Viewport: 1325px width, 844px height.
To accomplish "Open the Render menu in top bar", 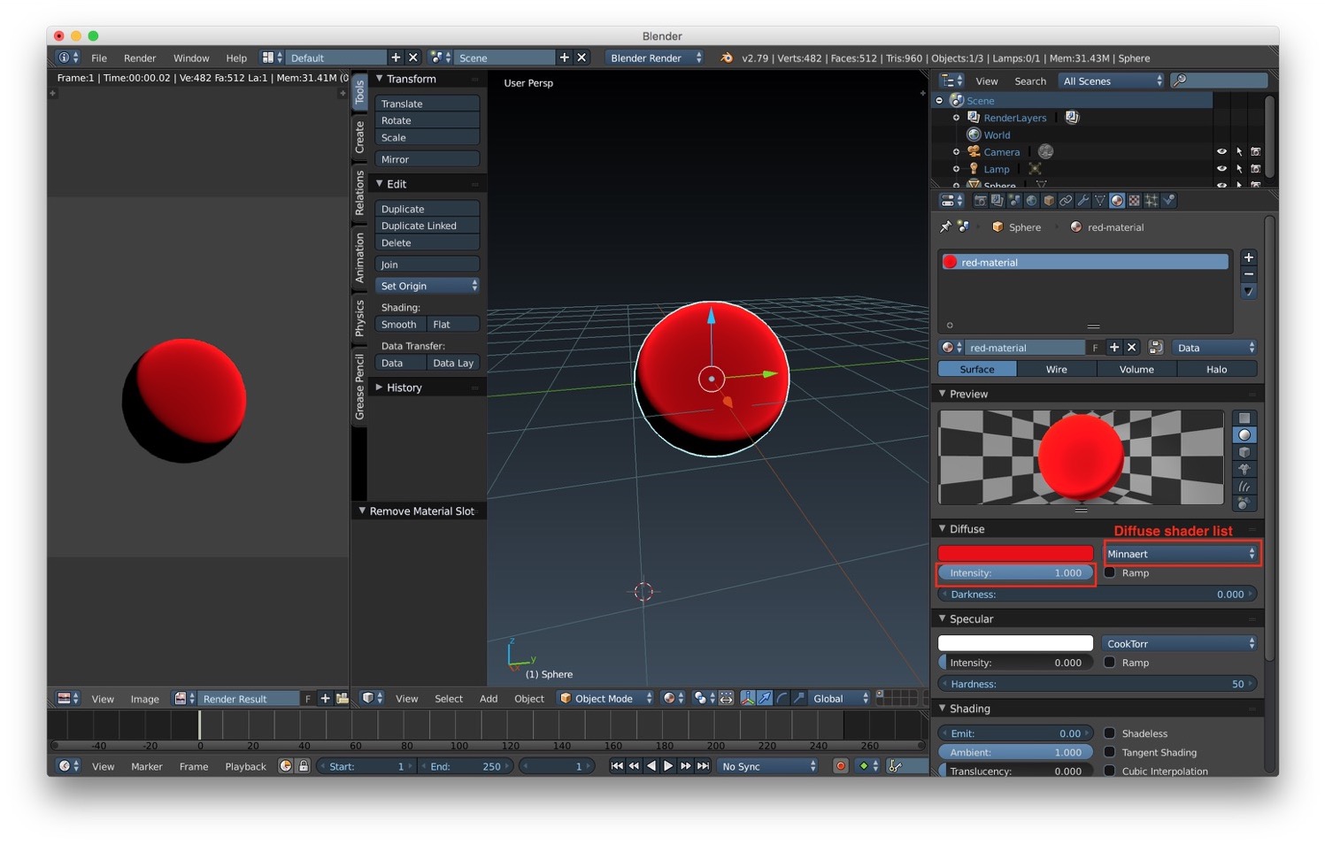I will click(140, 58).
